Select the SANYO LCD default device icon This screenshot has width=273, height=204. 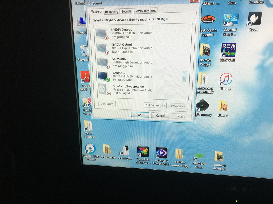pyautogui.click(x=104, y=76)
